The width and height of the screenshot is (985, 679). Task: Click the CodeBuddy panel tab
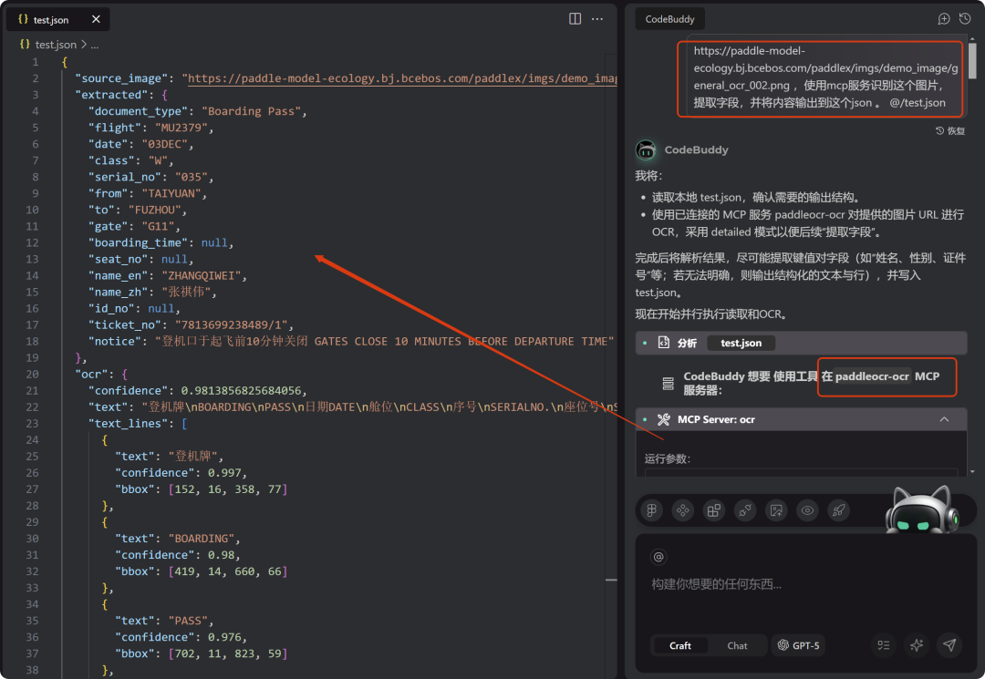coord(669,19)
